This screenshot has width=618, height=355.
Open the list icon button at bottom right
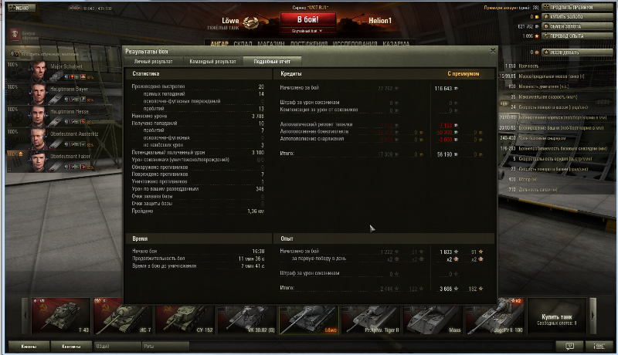click(599, 347)
